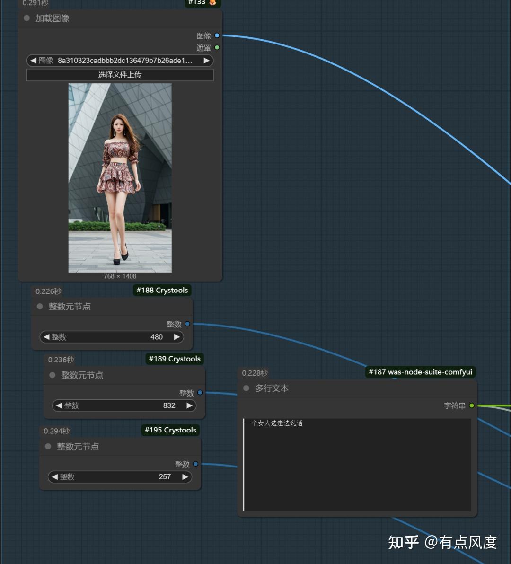Increase the 832 integer value with right arrow
Image resolution: width=511 pixels, height=564 pixels.
[x=189, y=405]
